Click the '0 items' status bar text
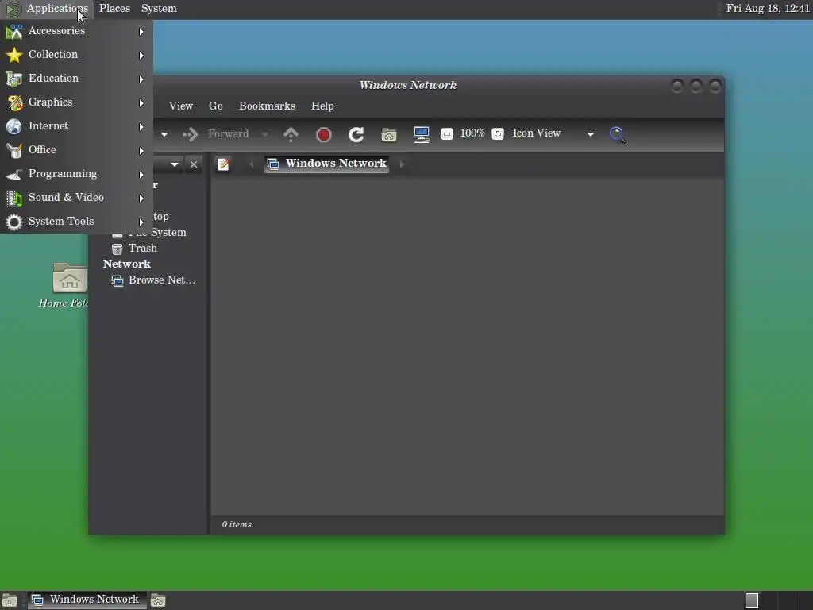This screenshot has height=610, width=813. pos(237,524)
